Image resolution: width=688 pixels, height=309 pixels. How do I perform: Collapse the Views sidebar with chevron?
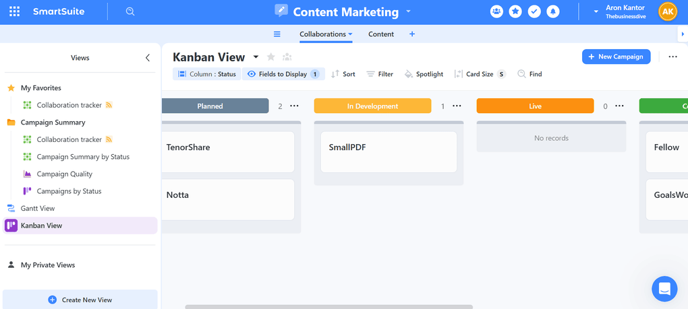(x=148, y=58)
